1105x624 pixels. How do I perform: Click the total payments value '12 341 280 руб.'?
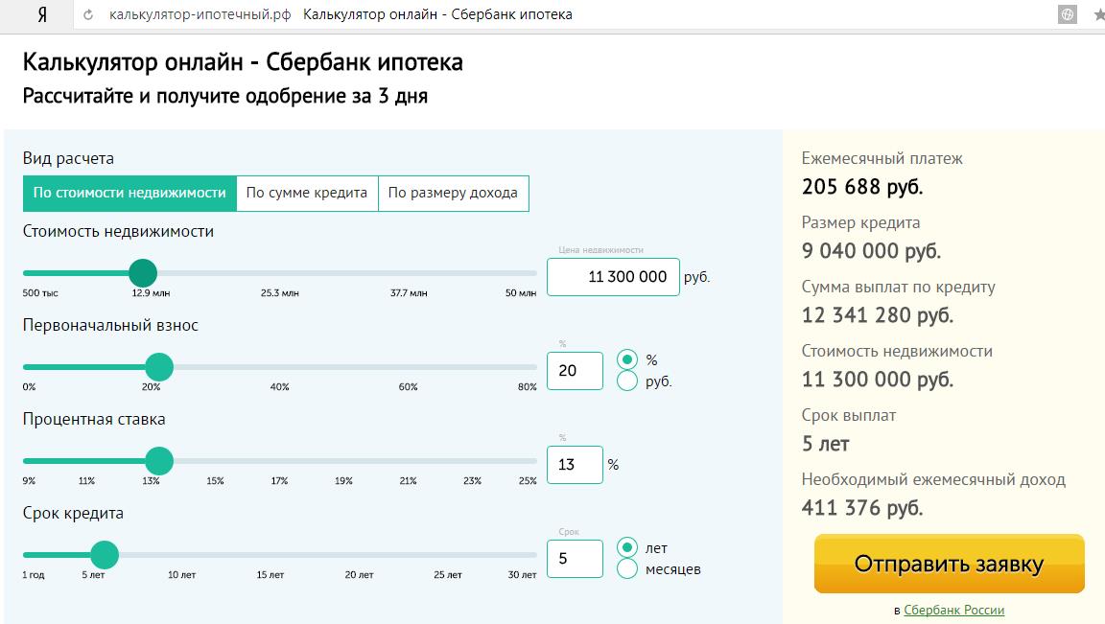[x=878, y=314]
